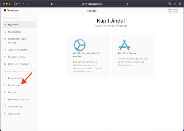Image resolution: width=184 pixels, height=131 pixels.
Task: Select Overview in the sidebar
Action: click(x=19, y=25)
